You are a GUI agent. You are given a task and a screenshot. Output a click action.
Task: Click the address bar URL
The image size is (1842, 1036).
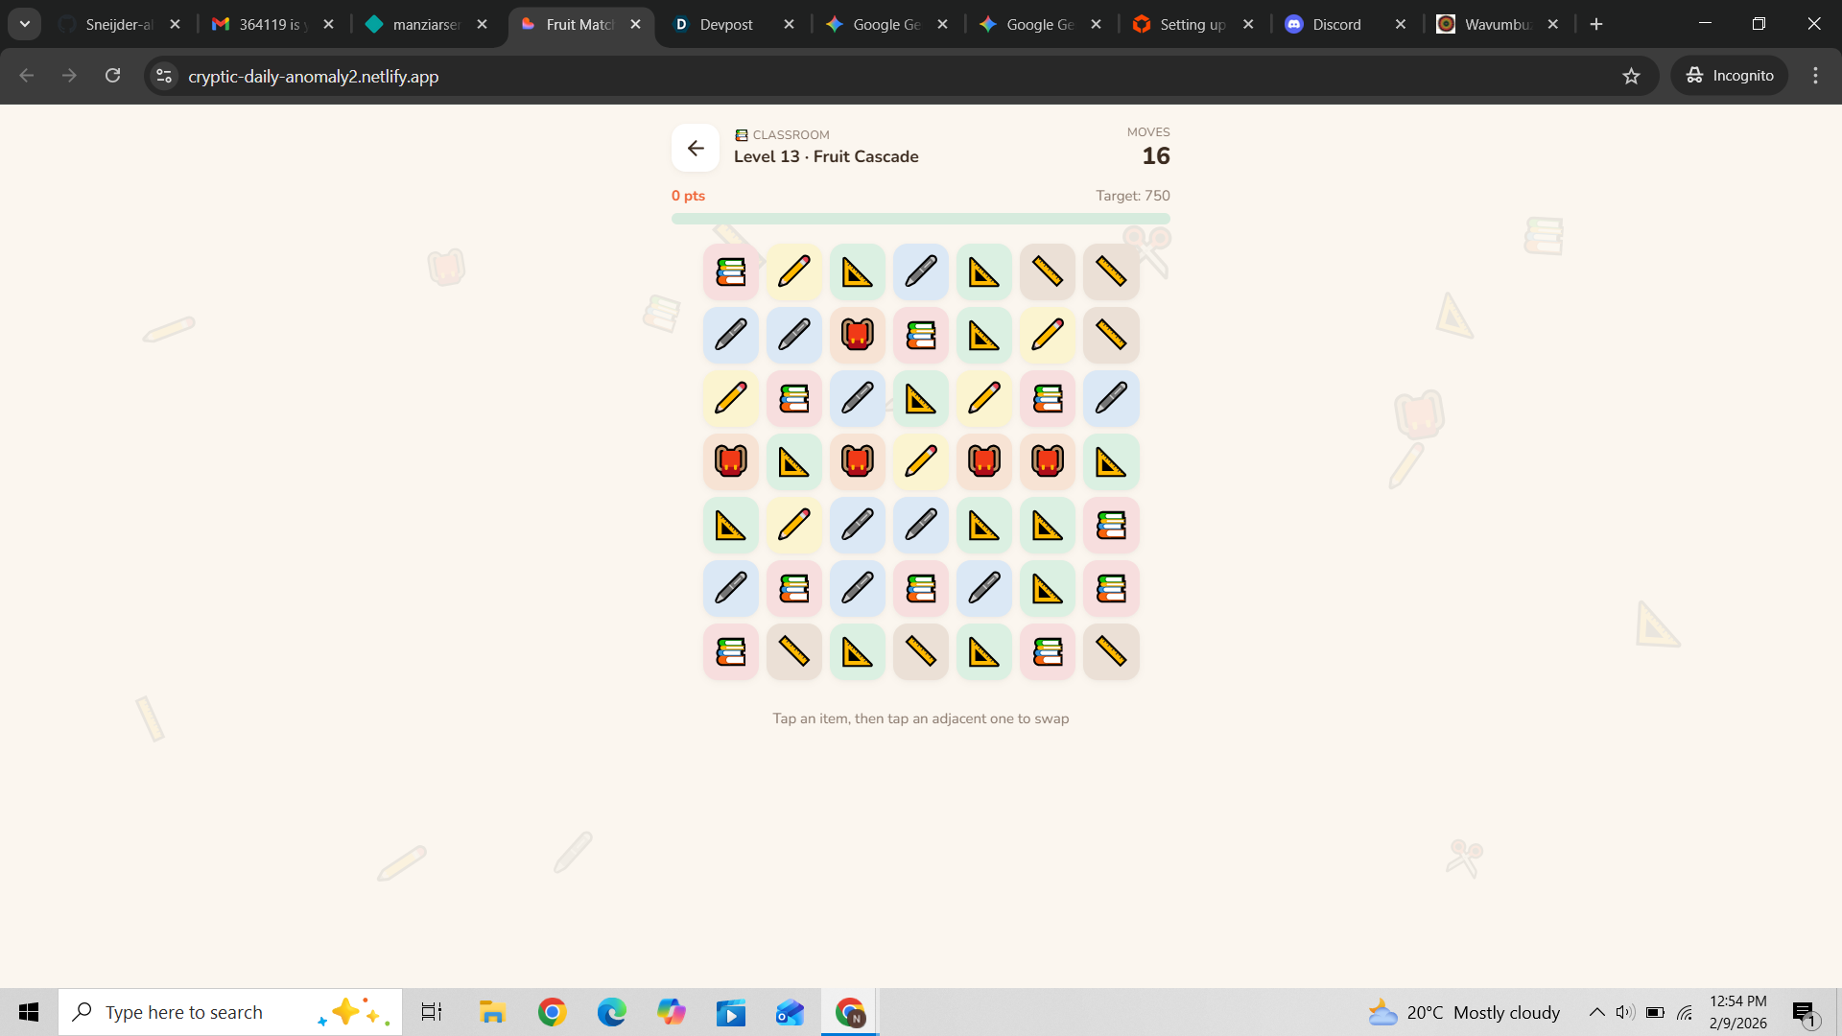click(314, 76)
